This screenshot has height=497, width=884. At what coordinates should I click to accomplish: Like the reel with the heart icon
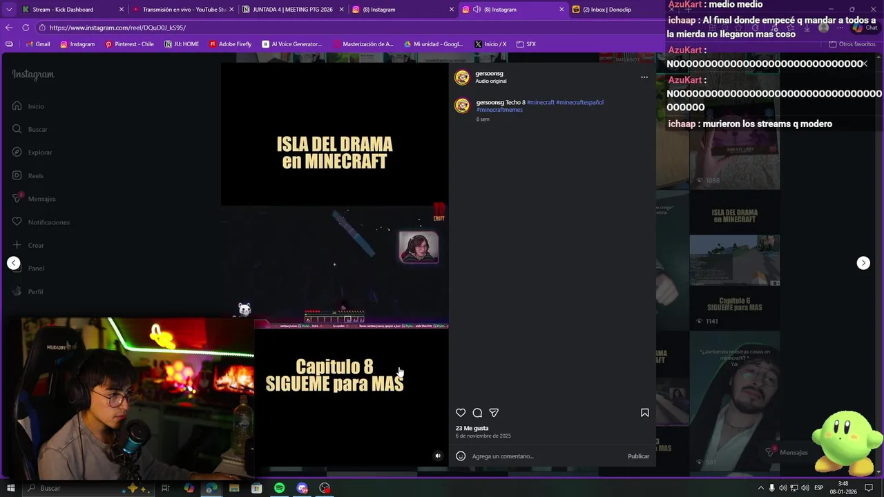pyautogui.click(x=461, y=413)
